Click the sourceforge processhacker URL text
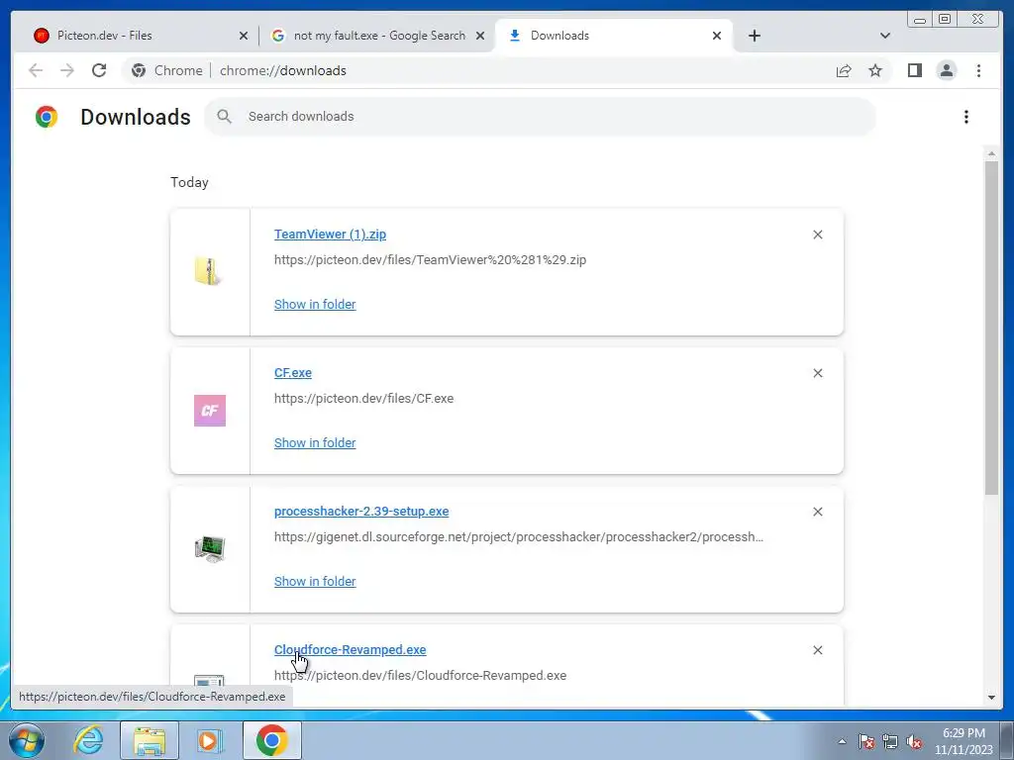The width and height of the screenshot is (1014, 760). click(519, 537)
